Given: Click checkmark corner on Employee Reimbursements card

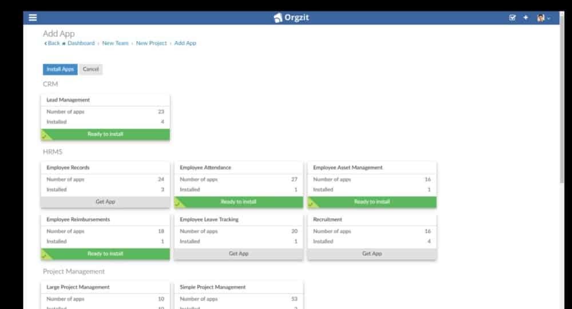Looking at the screenshot, I should (x=45, y=256).
